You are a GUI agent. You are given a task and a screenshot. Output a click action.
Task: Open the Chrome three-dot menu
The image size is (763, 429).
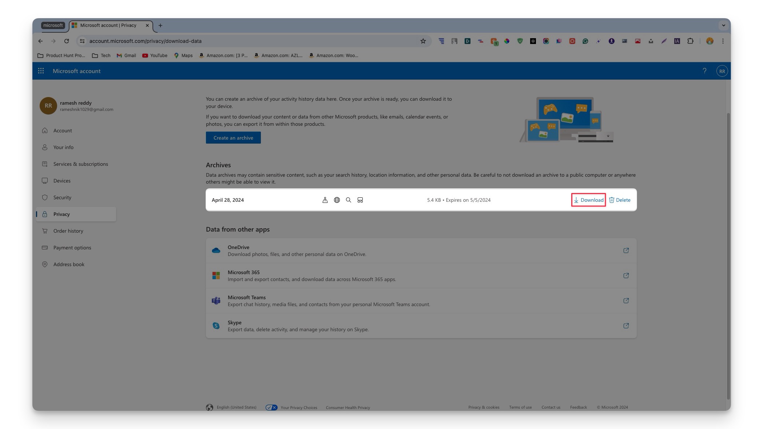[x=723, y=41]
